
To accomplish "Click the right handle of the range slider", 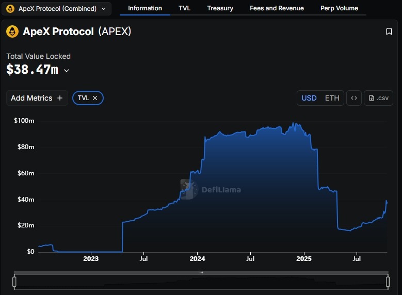I will pos(388,282).
